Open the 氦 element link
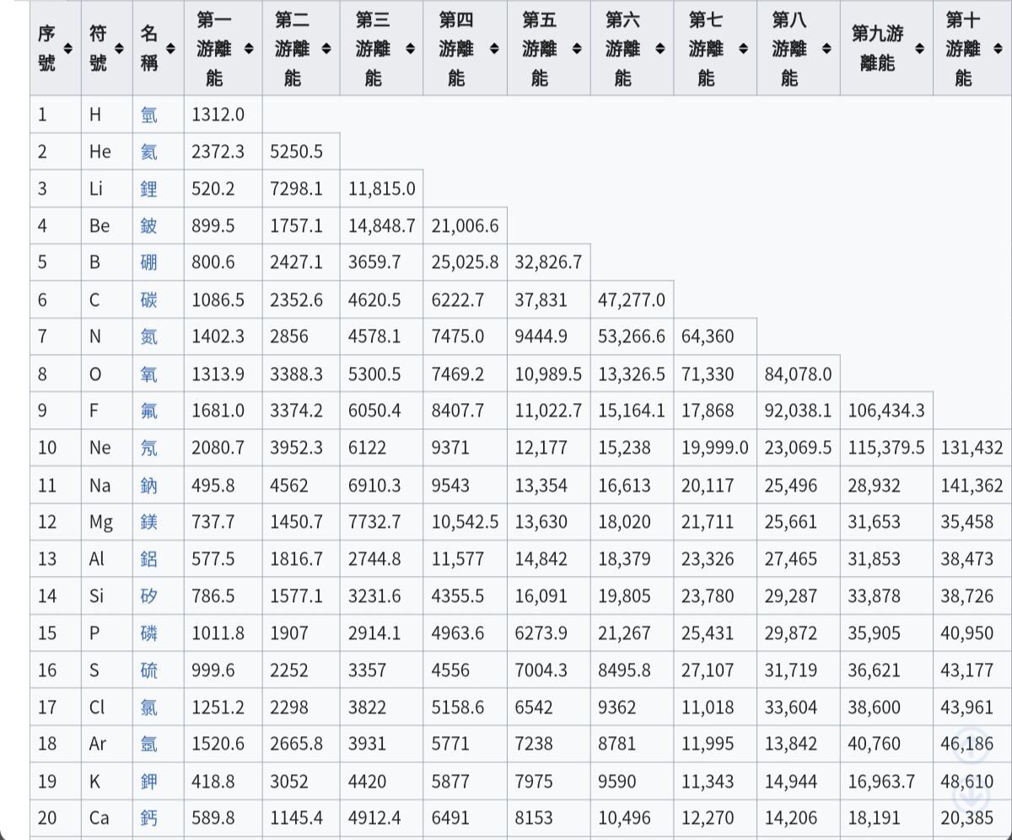The width and height of the screenshot is (1012, 840). coord(149,152)
